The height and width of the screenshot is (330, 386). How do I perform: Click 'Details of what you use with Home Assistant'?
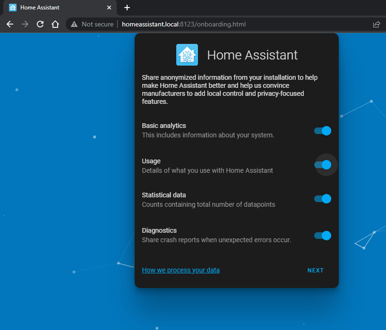tap(207, 170)
